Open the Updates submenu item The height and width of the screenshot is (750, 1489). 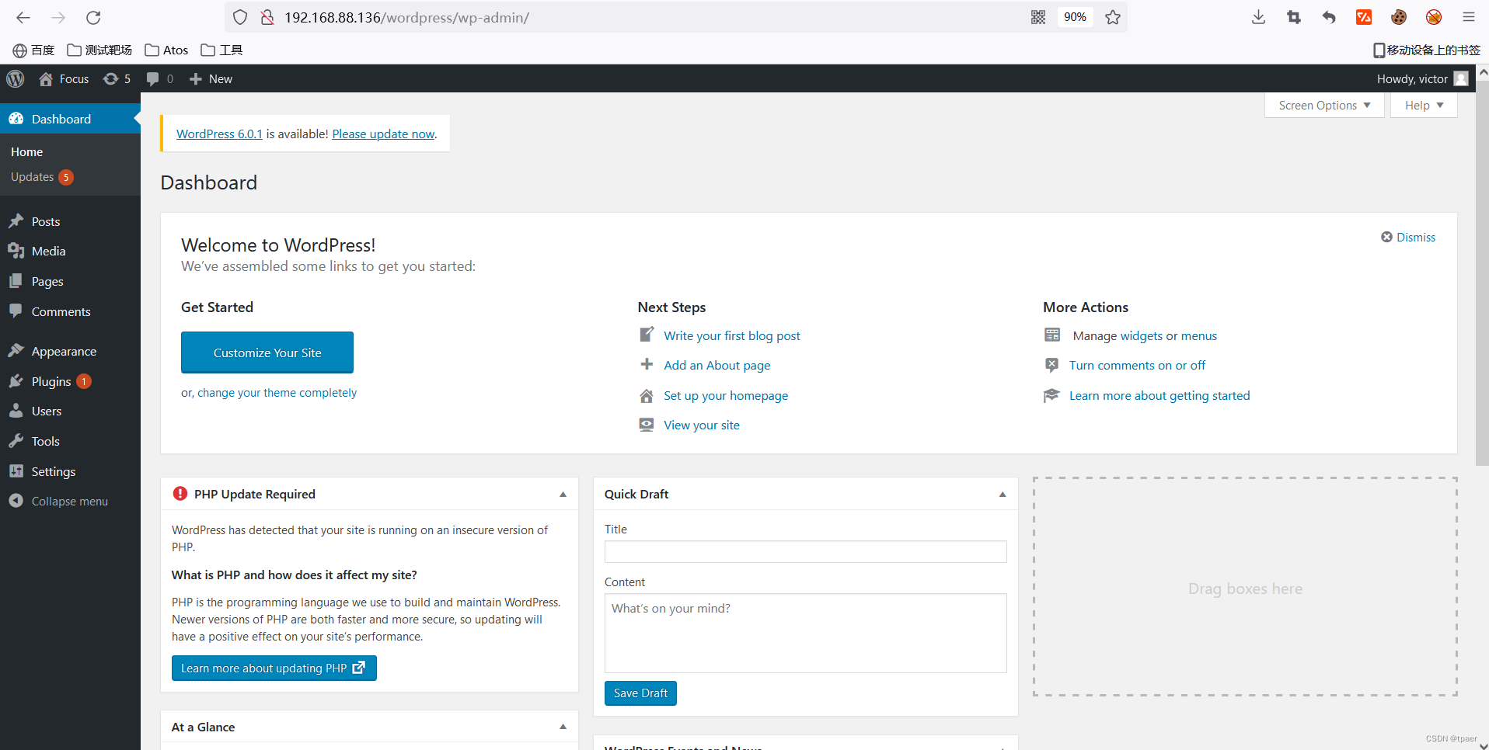(42, 177)
